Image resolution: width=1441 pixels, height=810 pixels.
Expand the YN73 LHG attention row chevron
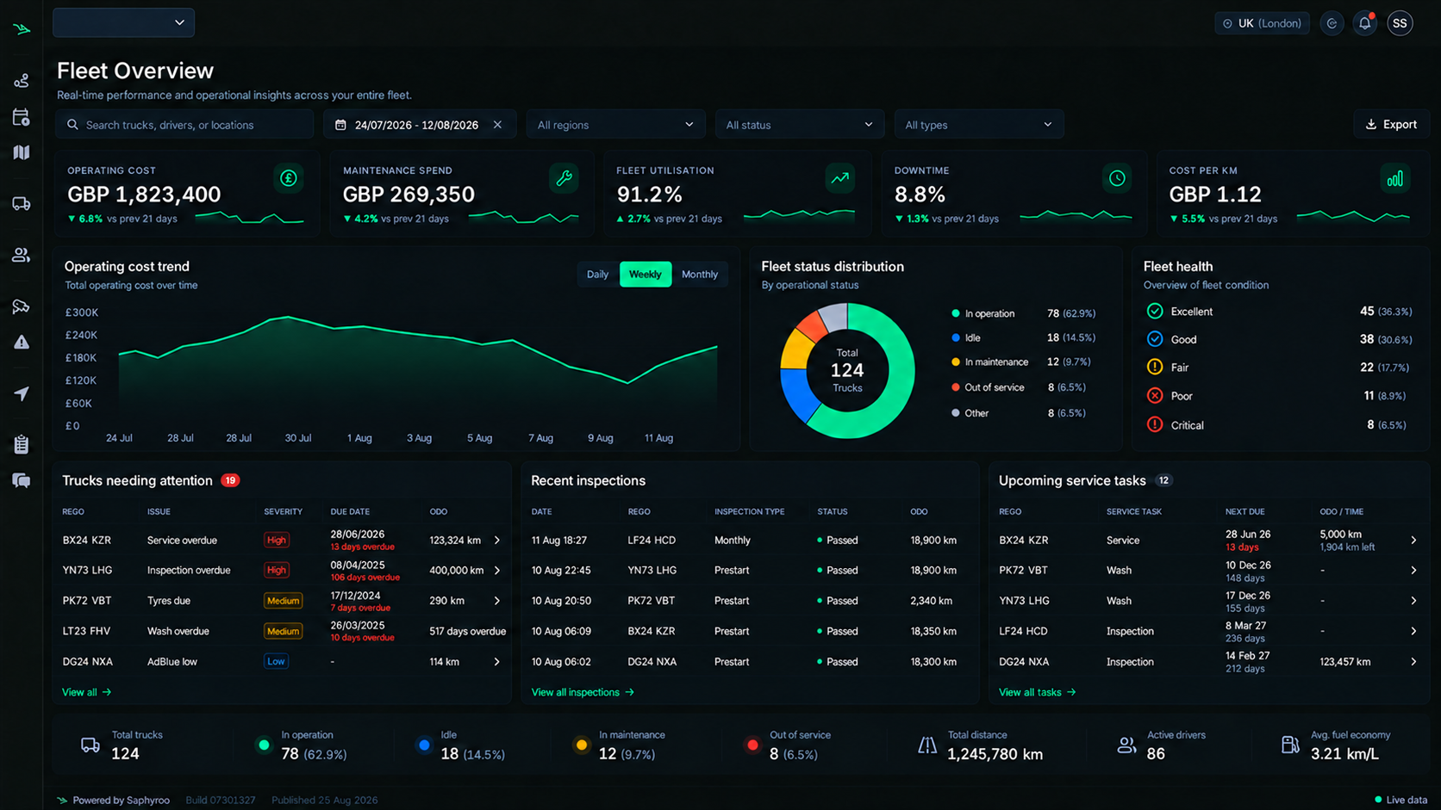497,571
